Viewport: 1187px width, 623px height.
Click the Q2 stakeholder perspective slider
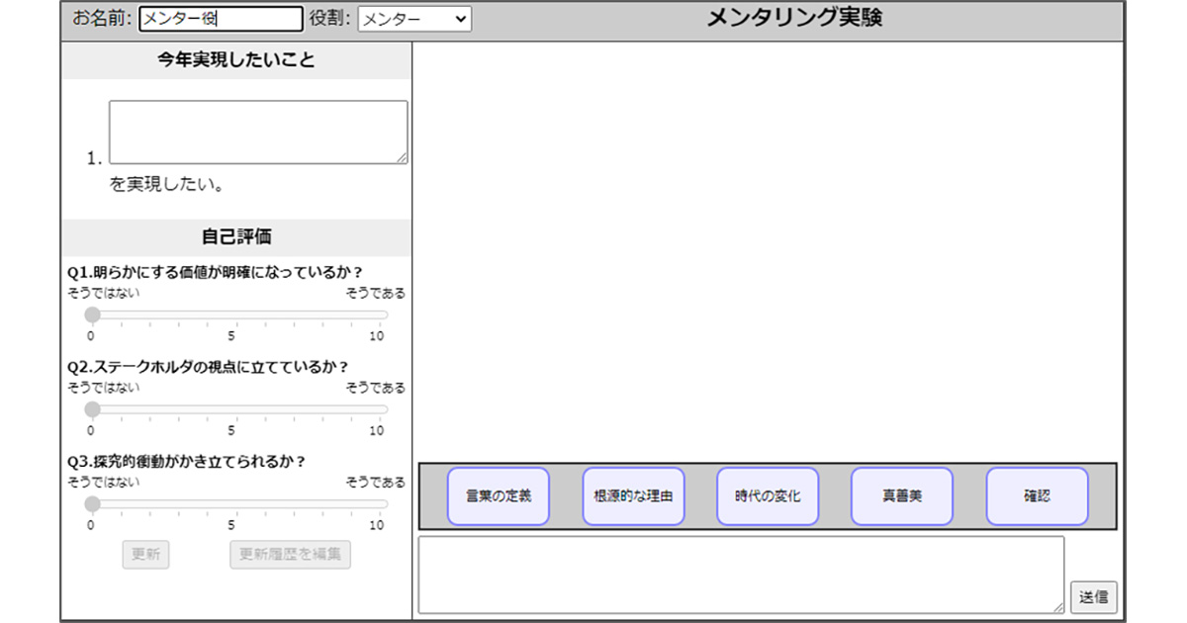pos(237,409)
